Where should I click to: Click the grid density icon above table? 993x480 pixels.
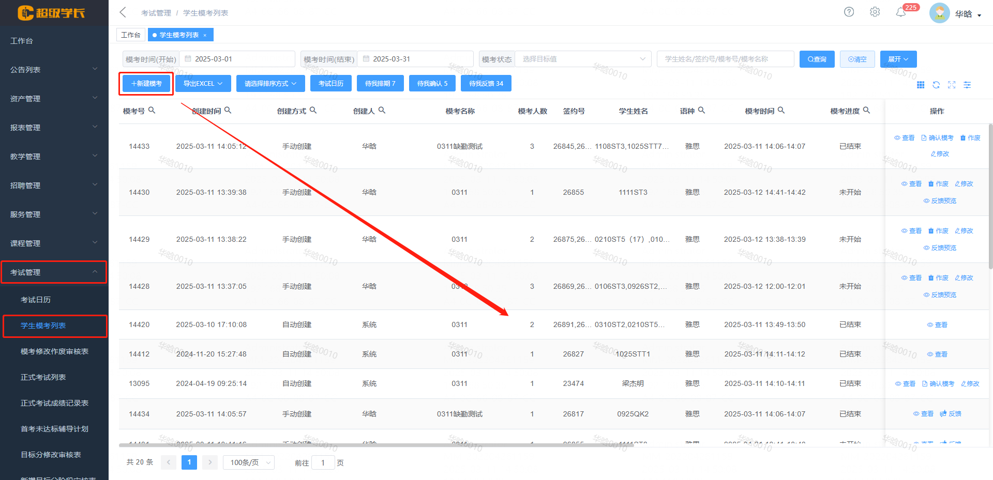921,85
